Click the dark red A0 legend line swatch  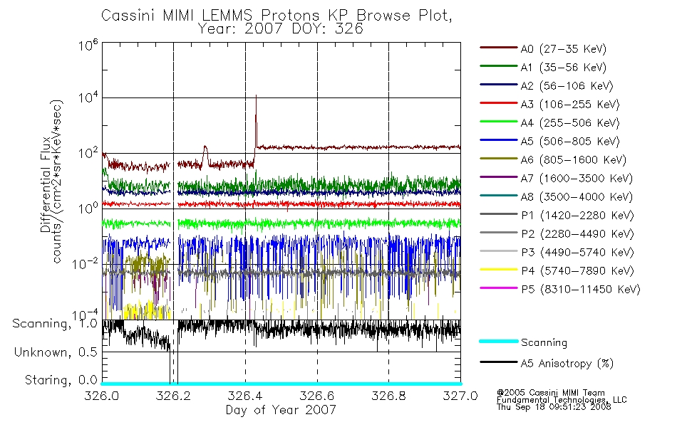[x=499, y=48]
